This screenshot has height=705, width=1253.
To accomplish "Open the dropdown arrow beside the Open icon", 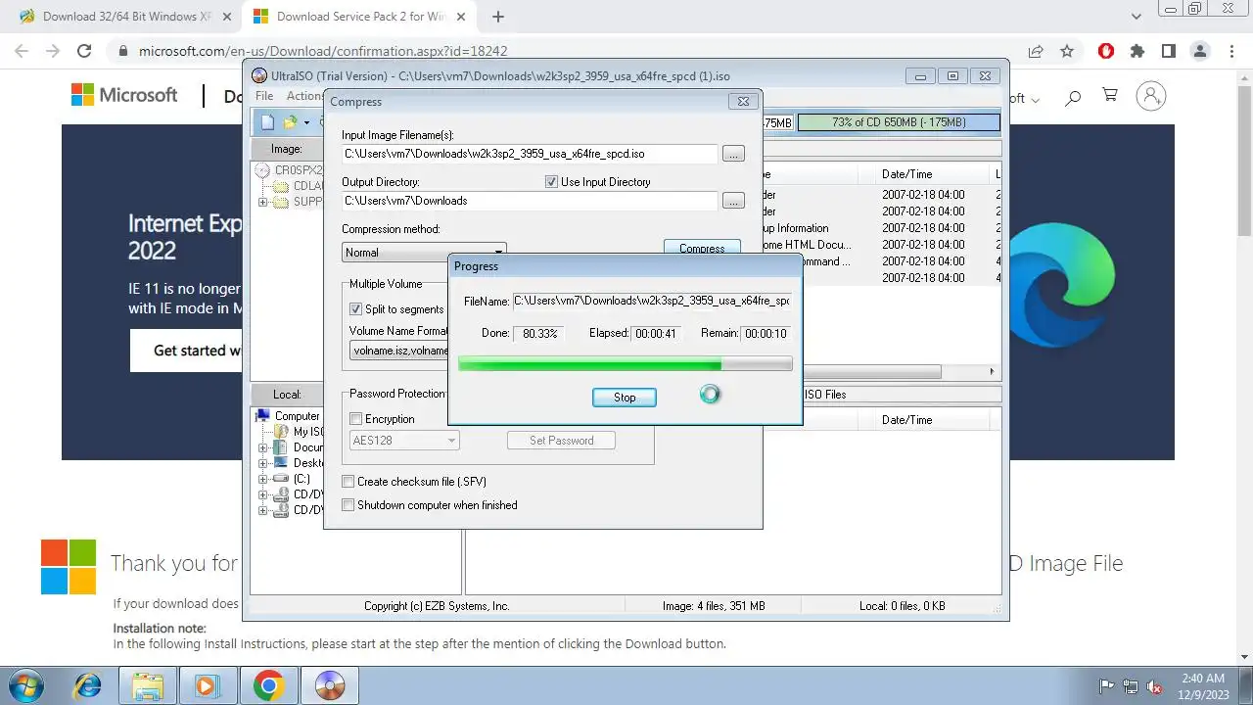I will click(x=306, y=122).
